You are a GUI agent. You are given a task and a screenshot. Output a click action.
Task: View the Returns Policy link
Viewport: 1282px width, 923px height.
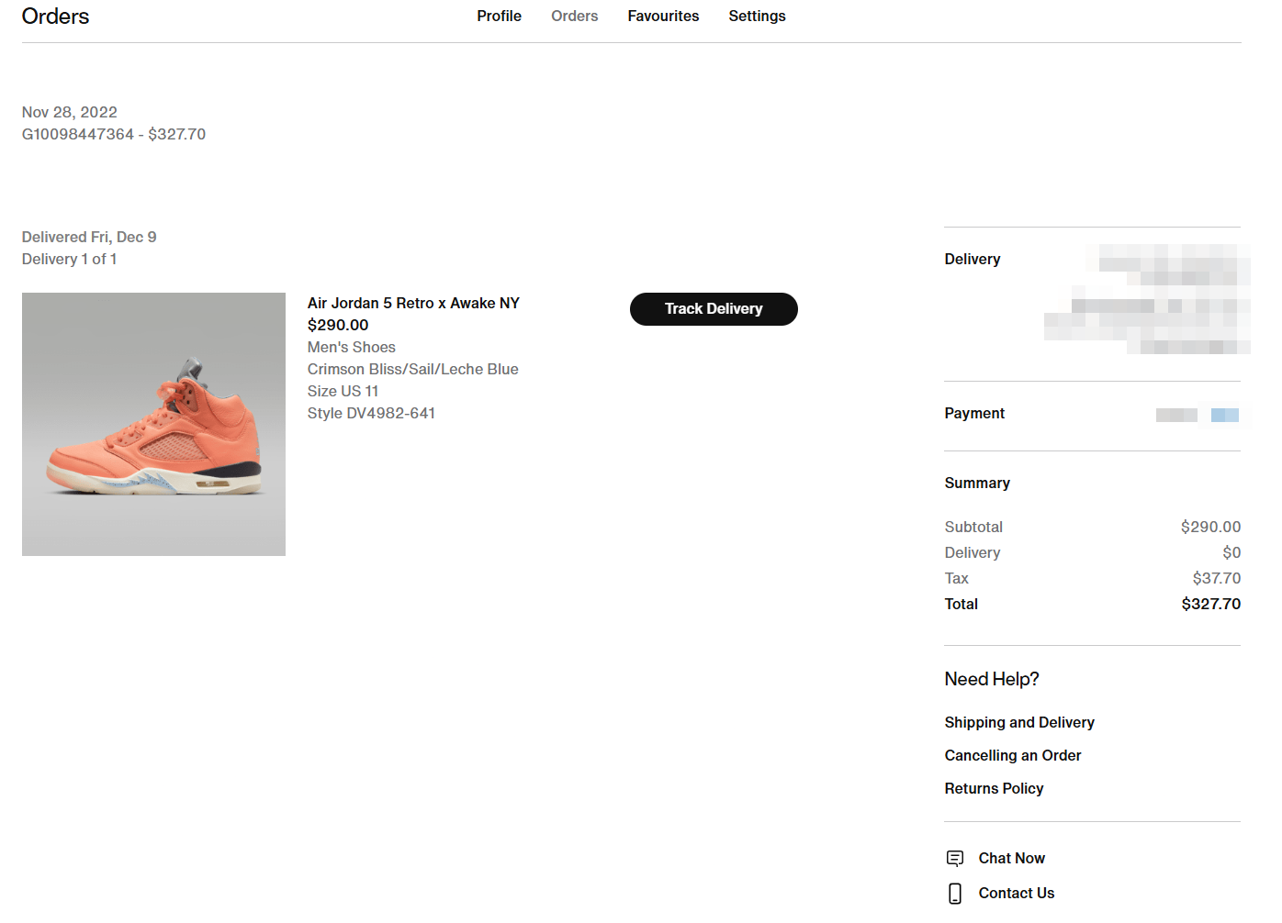994,788
